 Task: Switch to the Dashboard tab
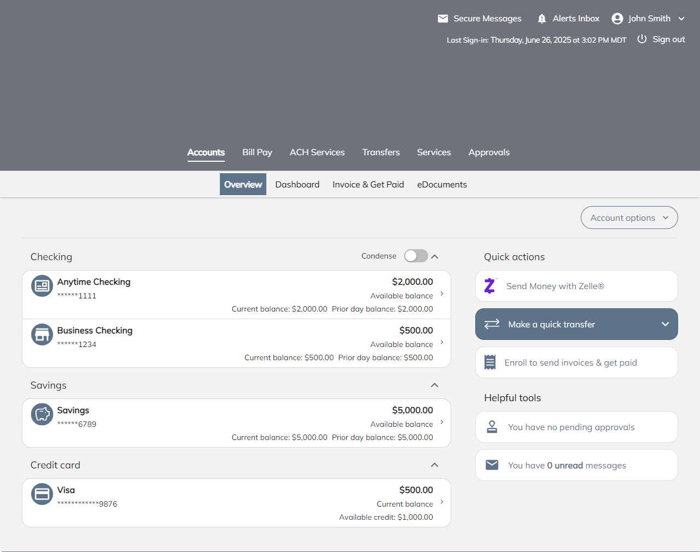pos(297,185)
